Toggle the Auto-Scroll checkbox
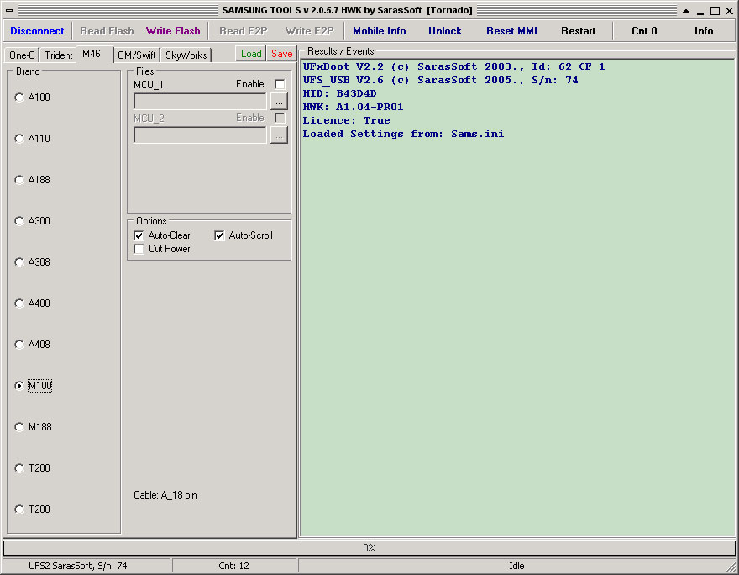 coord(244,235)
